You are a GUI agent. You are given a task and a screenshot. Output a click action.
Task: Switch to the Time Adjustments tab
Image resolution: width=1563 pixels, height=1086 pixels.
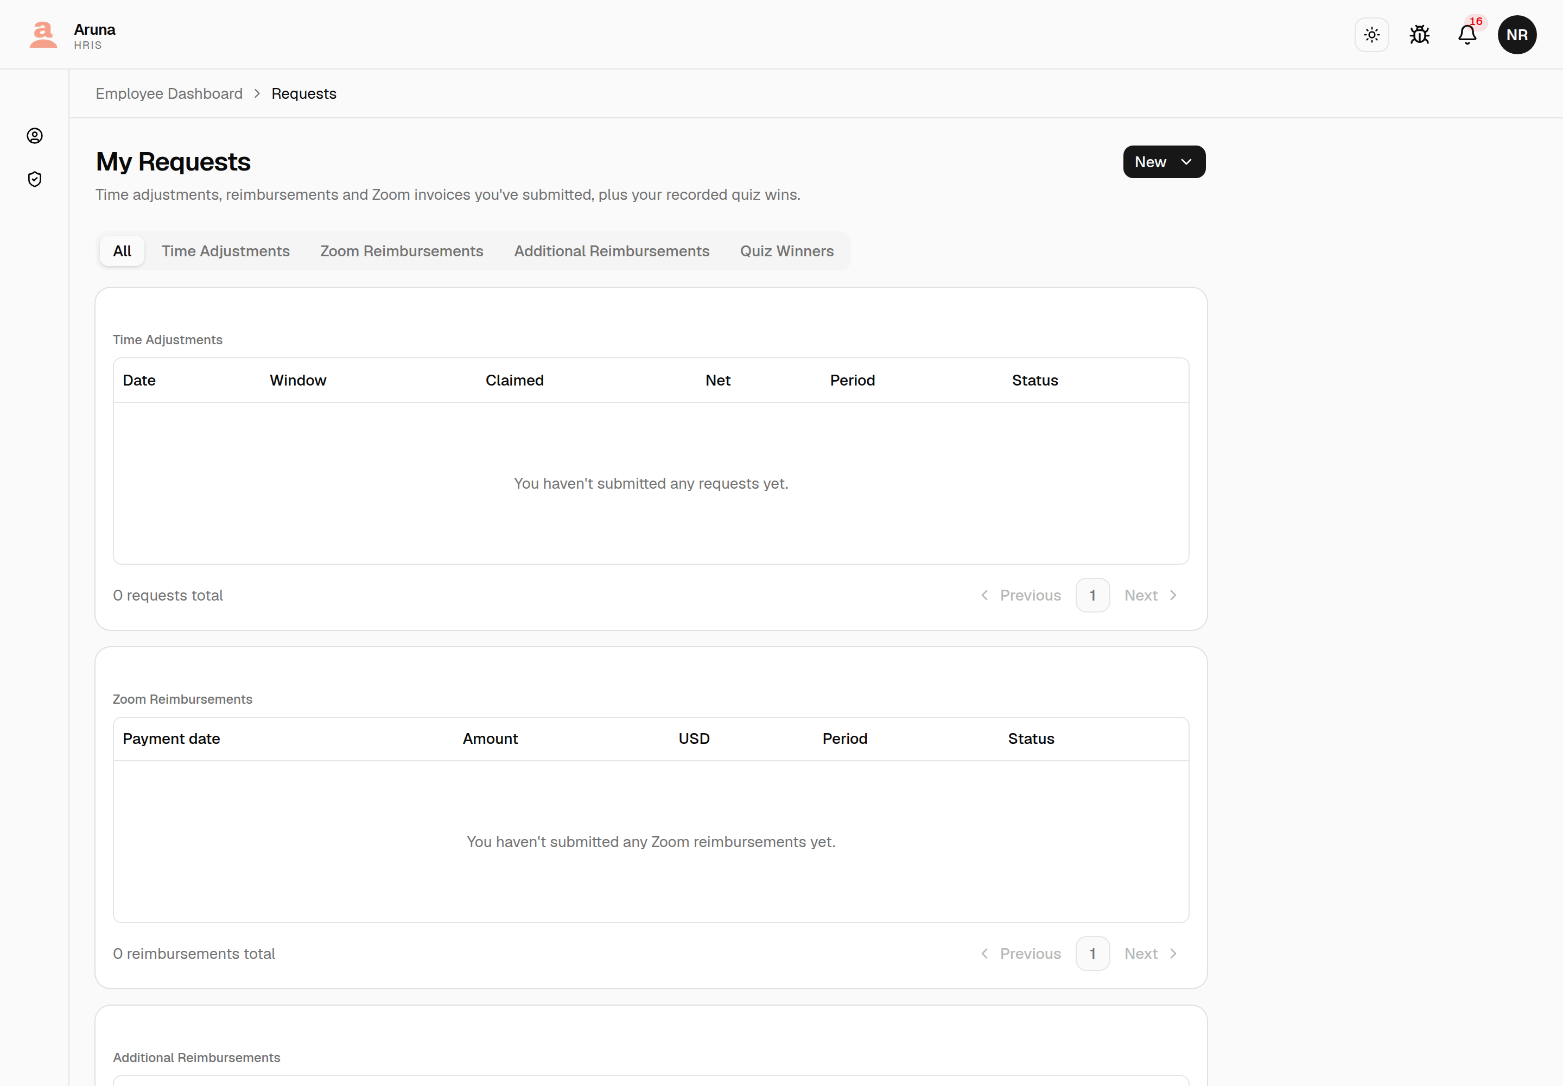[x=226, y=251]
